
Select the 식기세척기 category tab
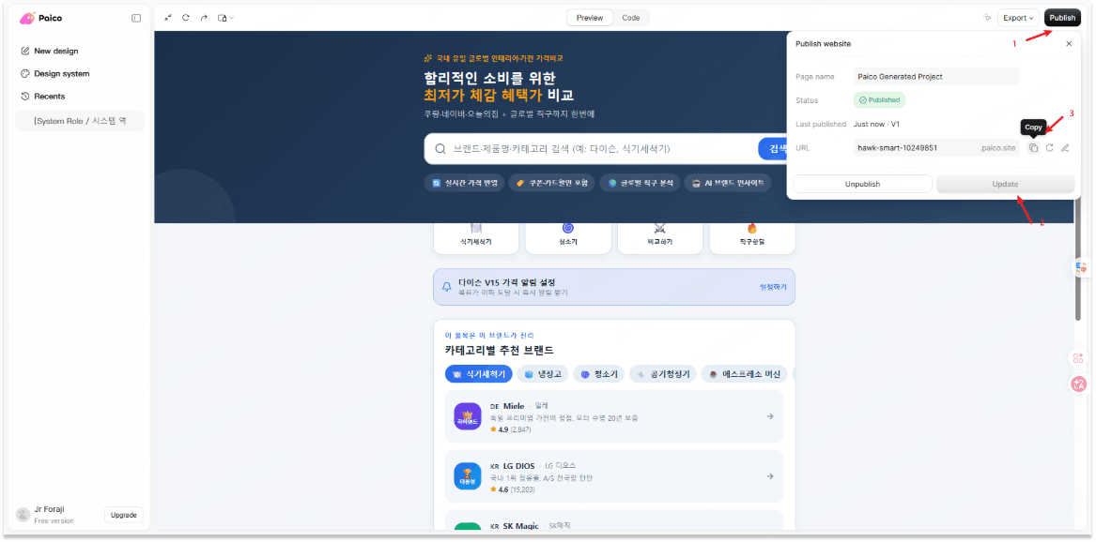click(x=479, y=374)
